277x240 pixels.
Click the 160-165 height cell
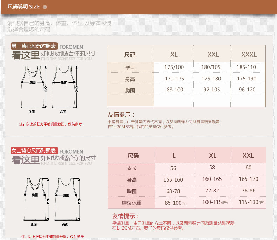pos(212,179)
